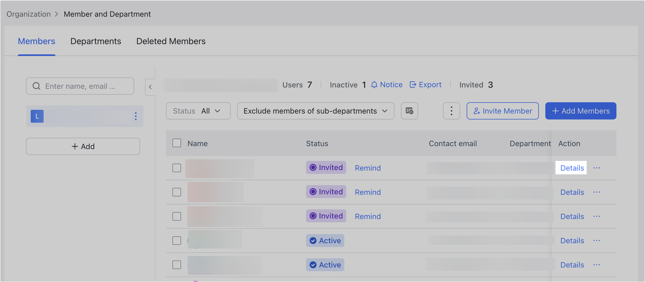
Task: Open the more options dots in the first Active row
Action: pos(597,241)
